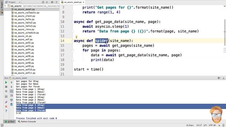The height and width of the screenshot is (127, 226).
Task: Open se_async_client.py in project tree
Action: click(x=25, y=16)
